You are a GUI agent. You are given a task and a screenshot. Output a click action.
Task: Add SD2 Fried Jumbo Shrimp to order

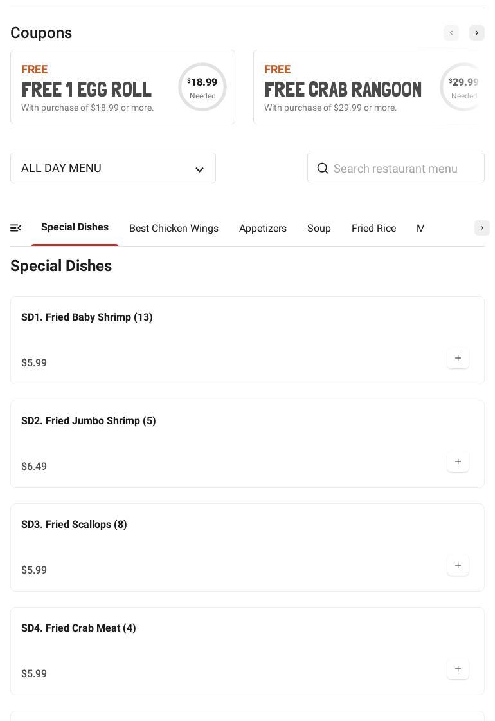[458, 462]
